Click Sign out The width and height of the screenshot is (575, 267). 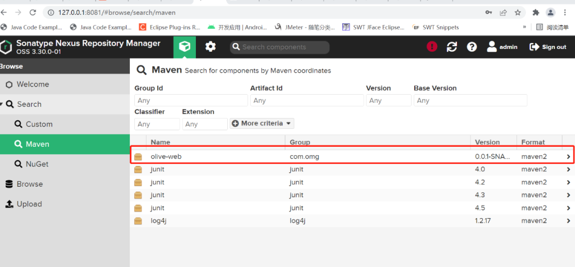[x=548, y=47]
